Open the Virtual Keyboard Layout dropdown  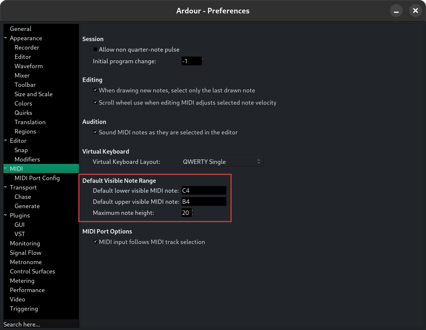pos(222,162)
